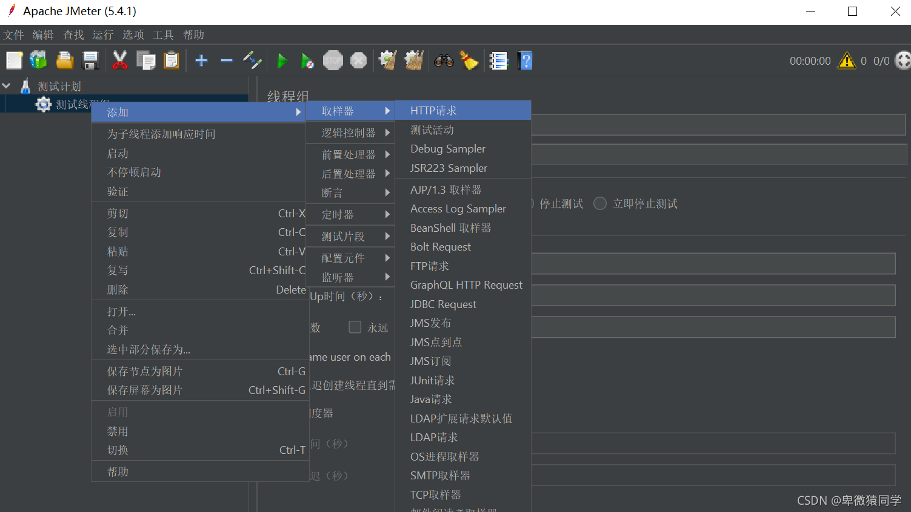This screenshot has width=911, height=512.
Task: Expand the 配置元件 submenu
Action: tap(350, 258)
